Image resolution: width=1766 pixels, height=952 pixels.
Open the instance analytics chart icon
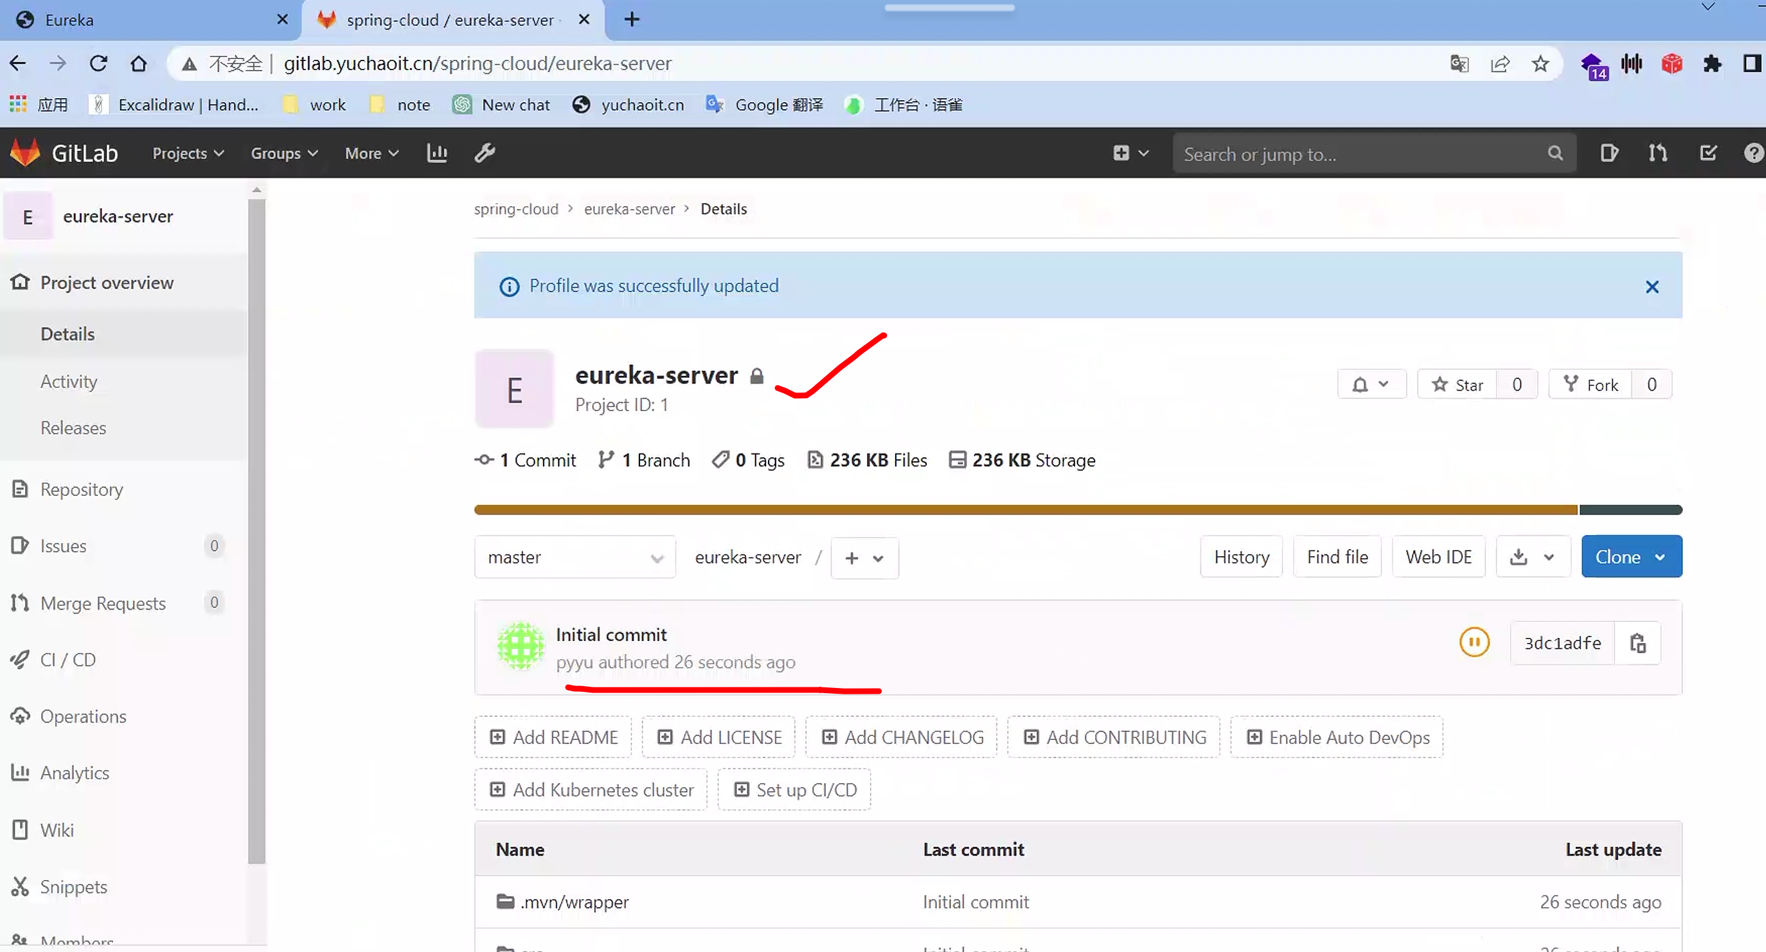(437, 153)
